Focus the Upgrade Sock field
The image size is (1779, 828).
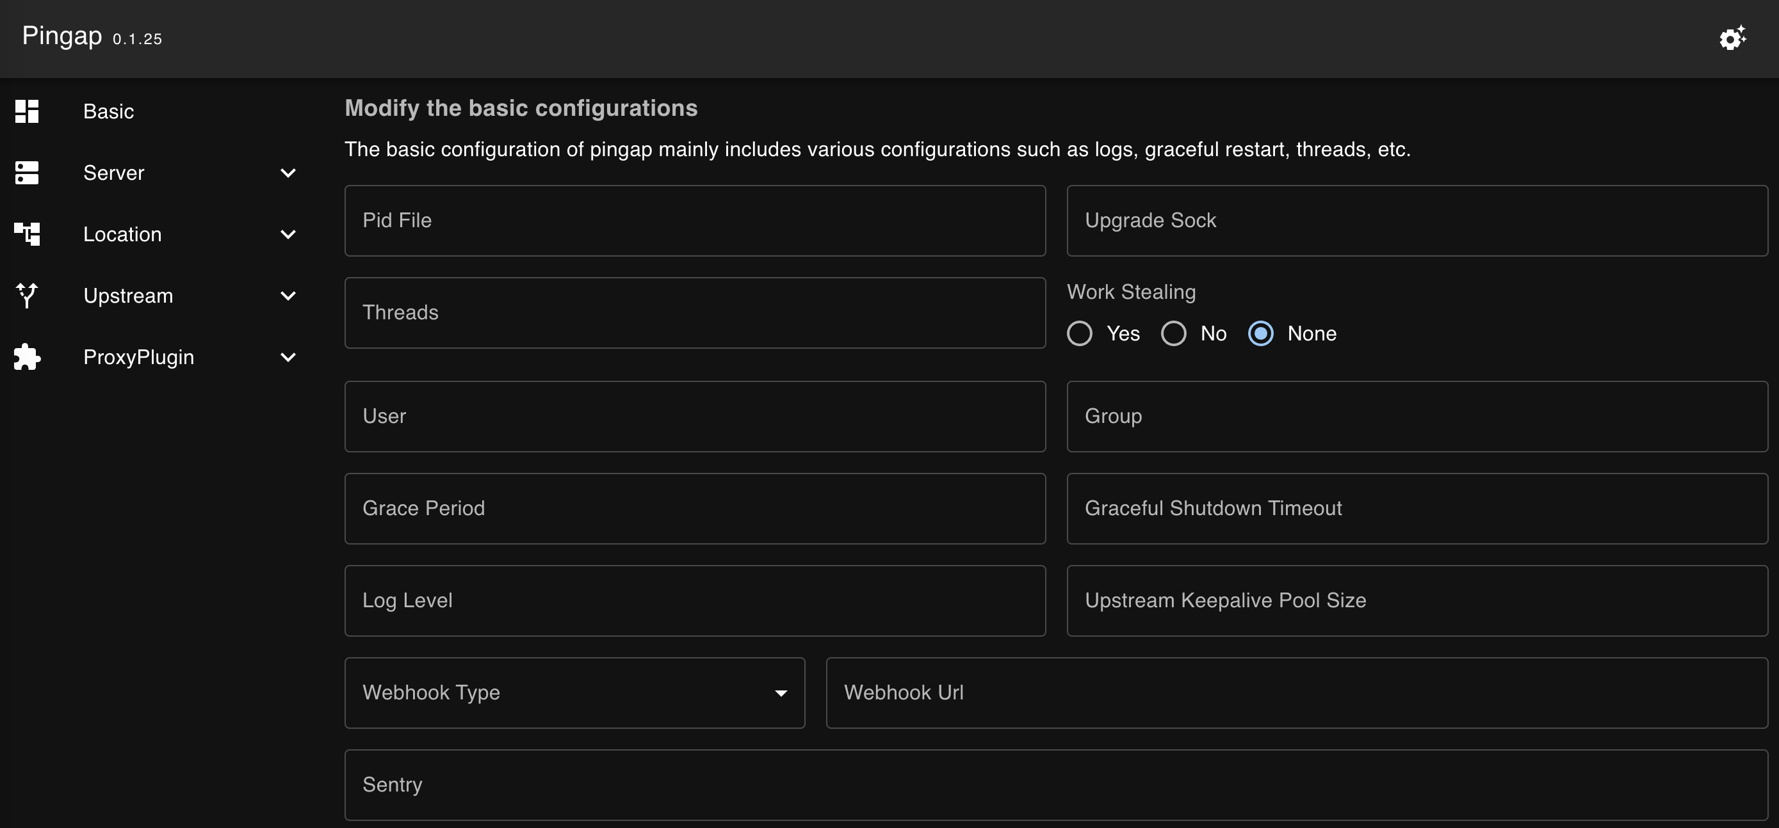click(x=1417, y=221)
